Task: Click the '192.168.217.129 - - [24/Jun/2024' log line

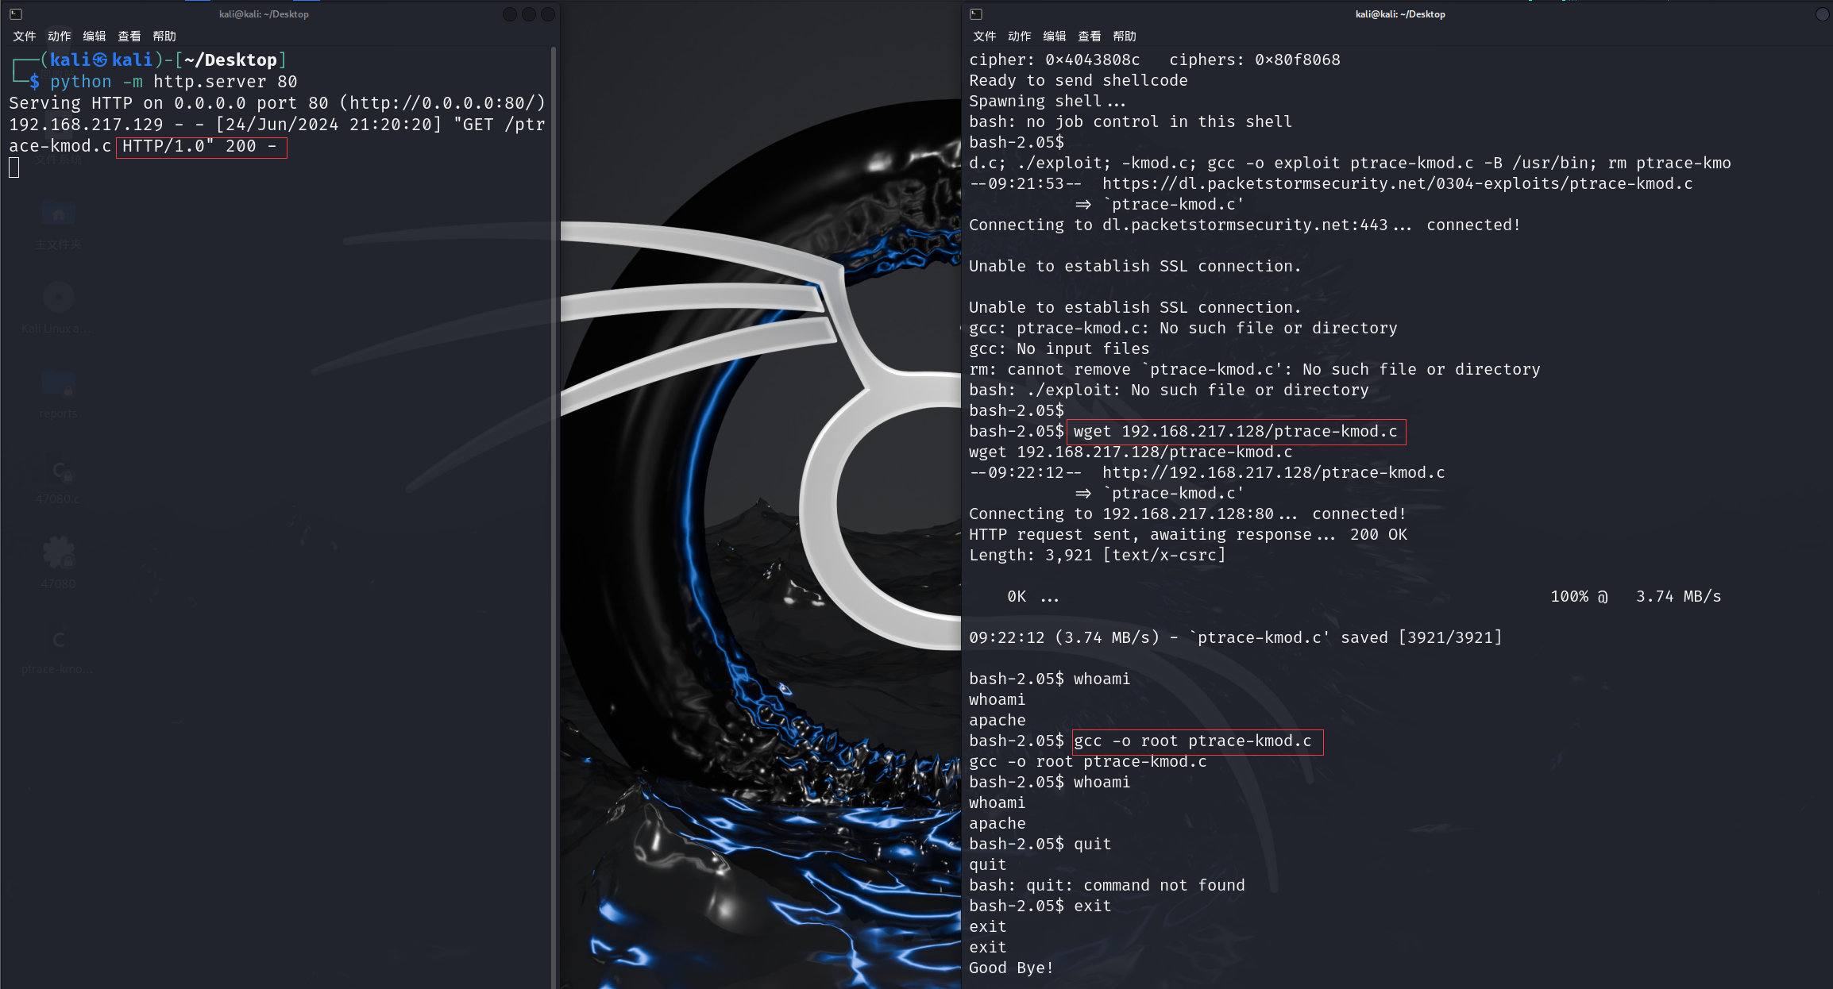Action: coord(277,124)
